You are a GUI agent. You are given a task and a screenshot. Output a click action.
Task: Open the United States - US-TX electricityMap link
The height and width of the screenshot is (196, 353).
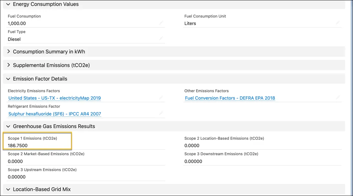[55, 98]
